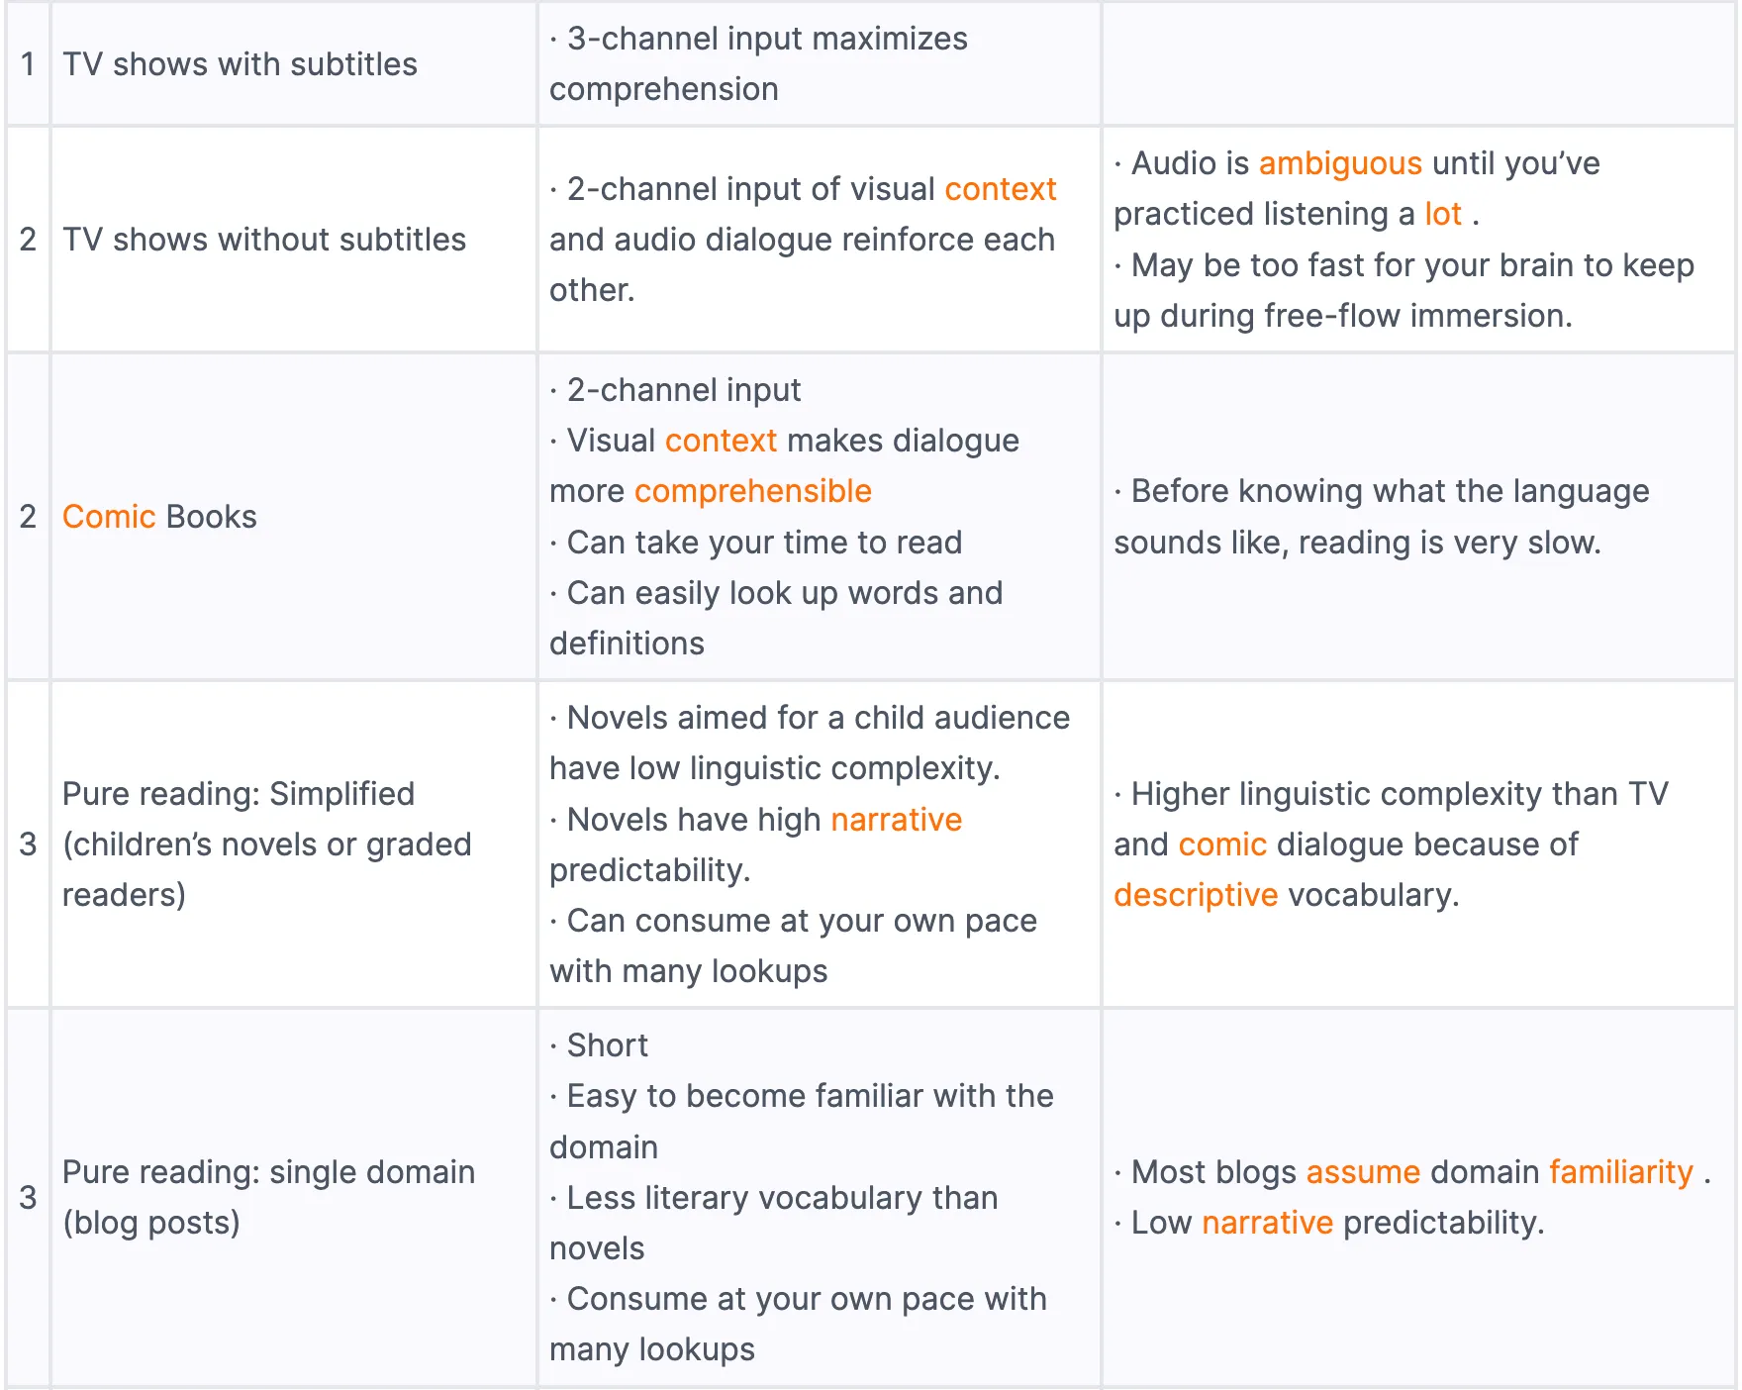
Task: Click 'context' in 'Visual context makes dialogue'
Action: 721,441
